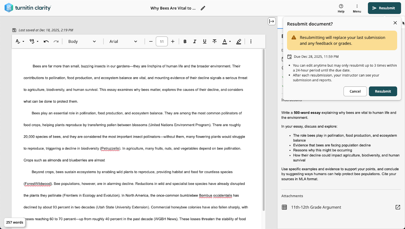405x229 pixels.
Task: Toggle italic formatting
Action: tap(194, 41)
